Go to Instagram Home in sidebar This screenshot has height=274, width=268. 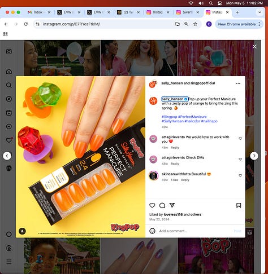(x=9, y=72)
